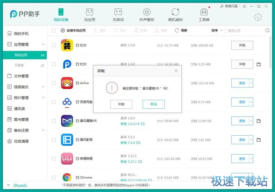The height and width of the screenshot is (192, 275).
Task: Check the AcFun row checkbox
Action: [x=54, y=83]
